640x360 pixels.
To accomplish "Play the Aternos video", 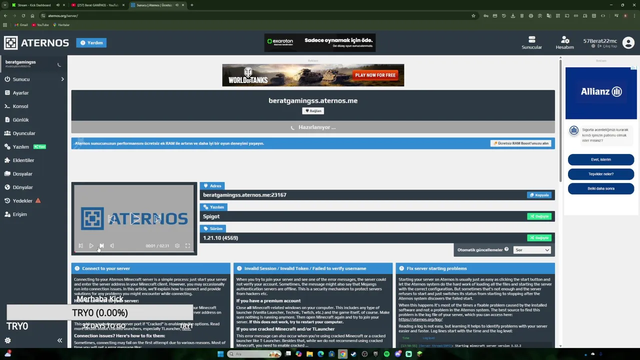I will (91, 245).
